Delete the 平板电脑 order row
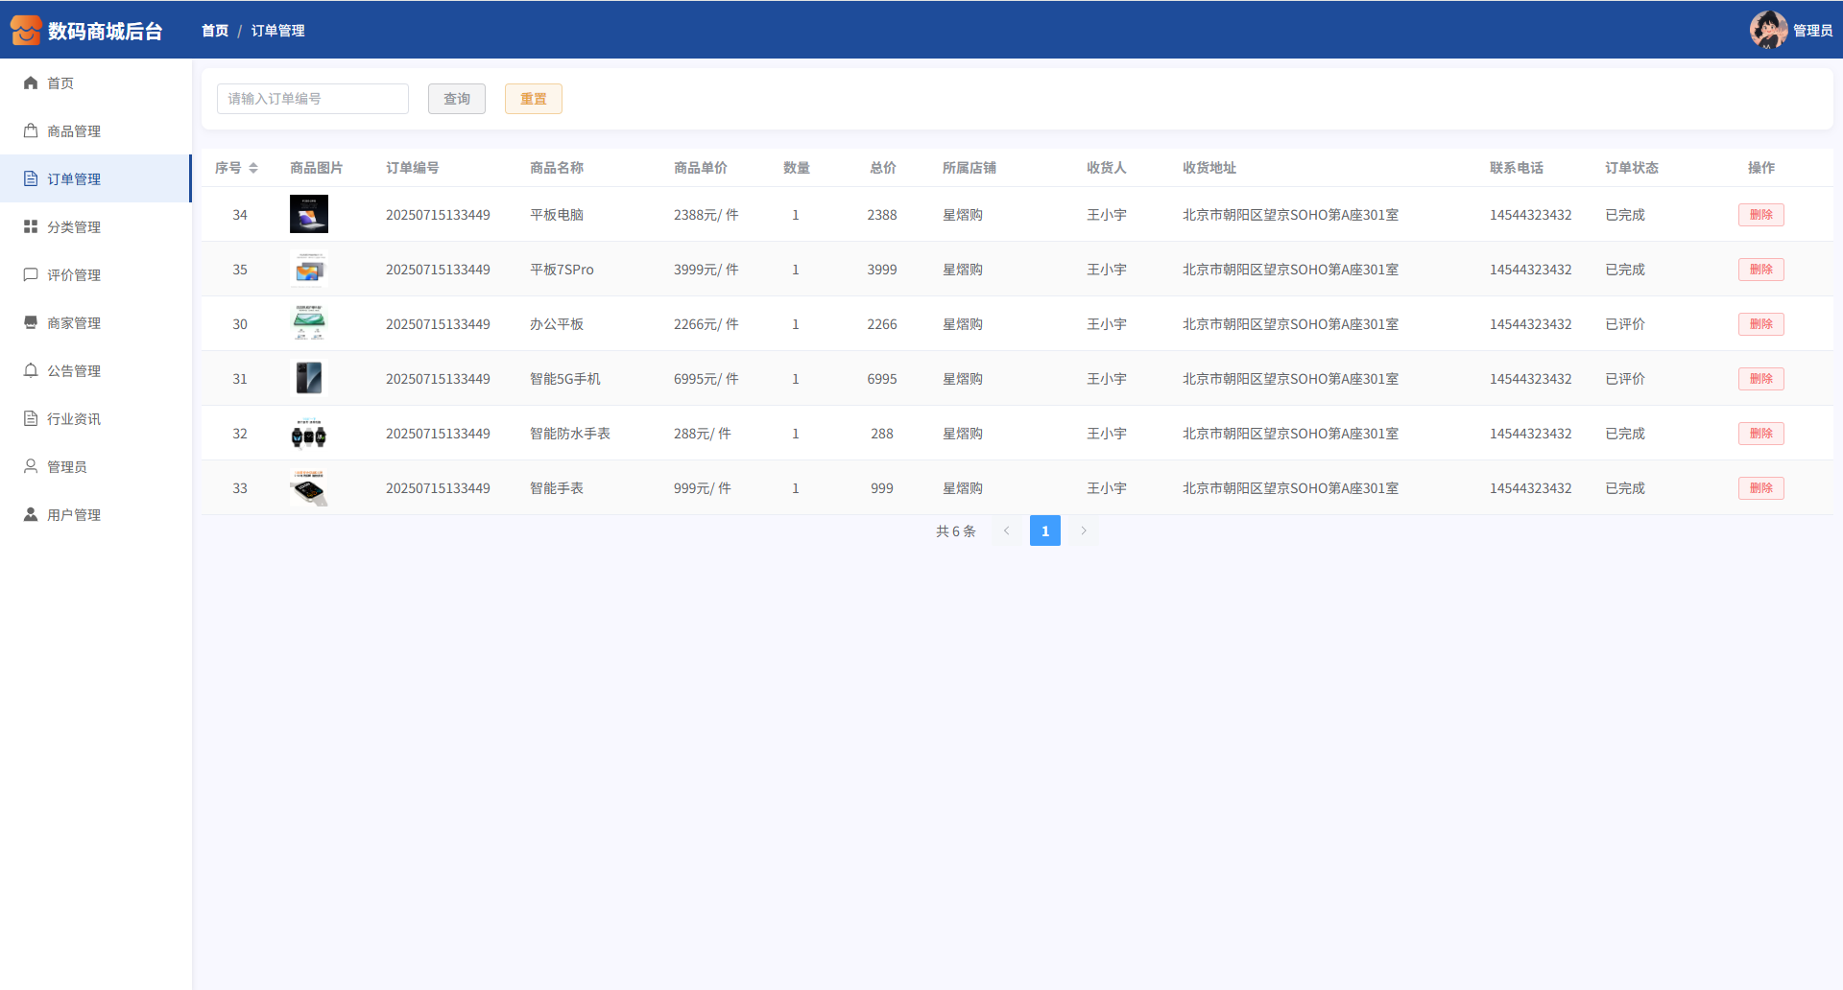The width and height of the screenshot is (1843, 990). [1760, 215]
